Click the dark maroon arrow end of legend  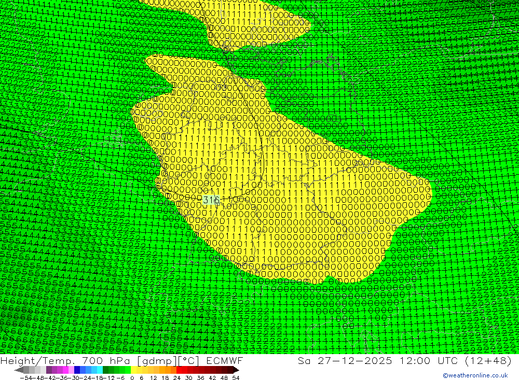tap(236, 370)
